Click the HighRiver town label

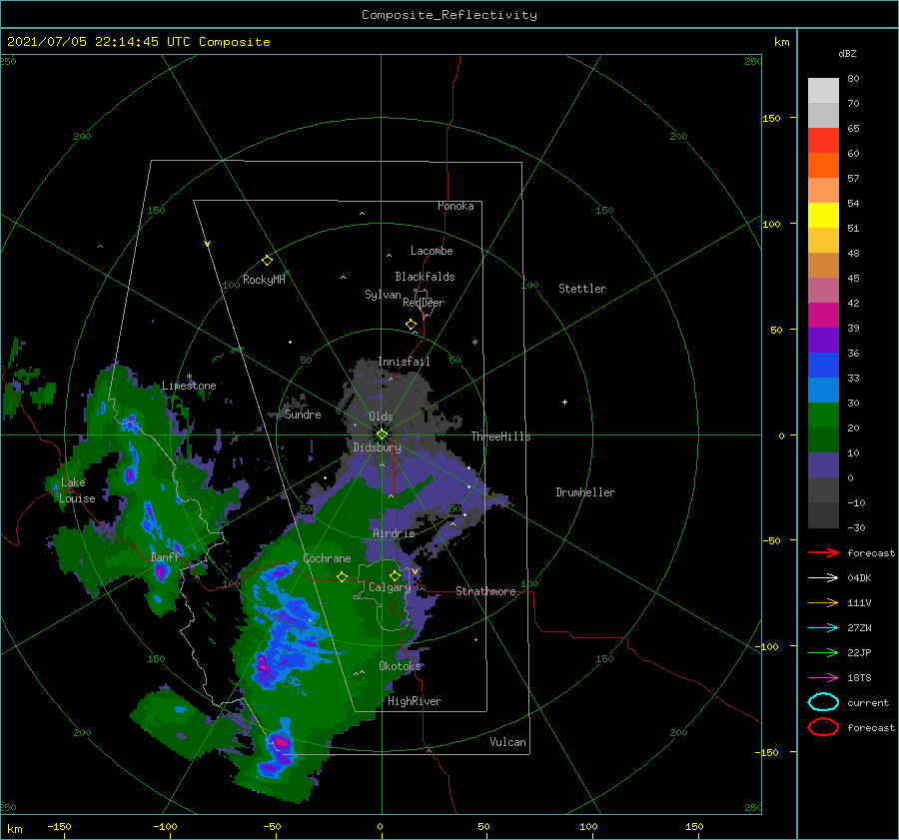tap(415, 701)
